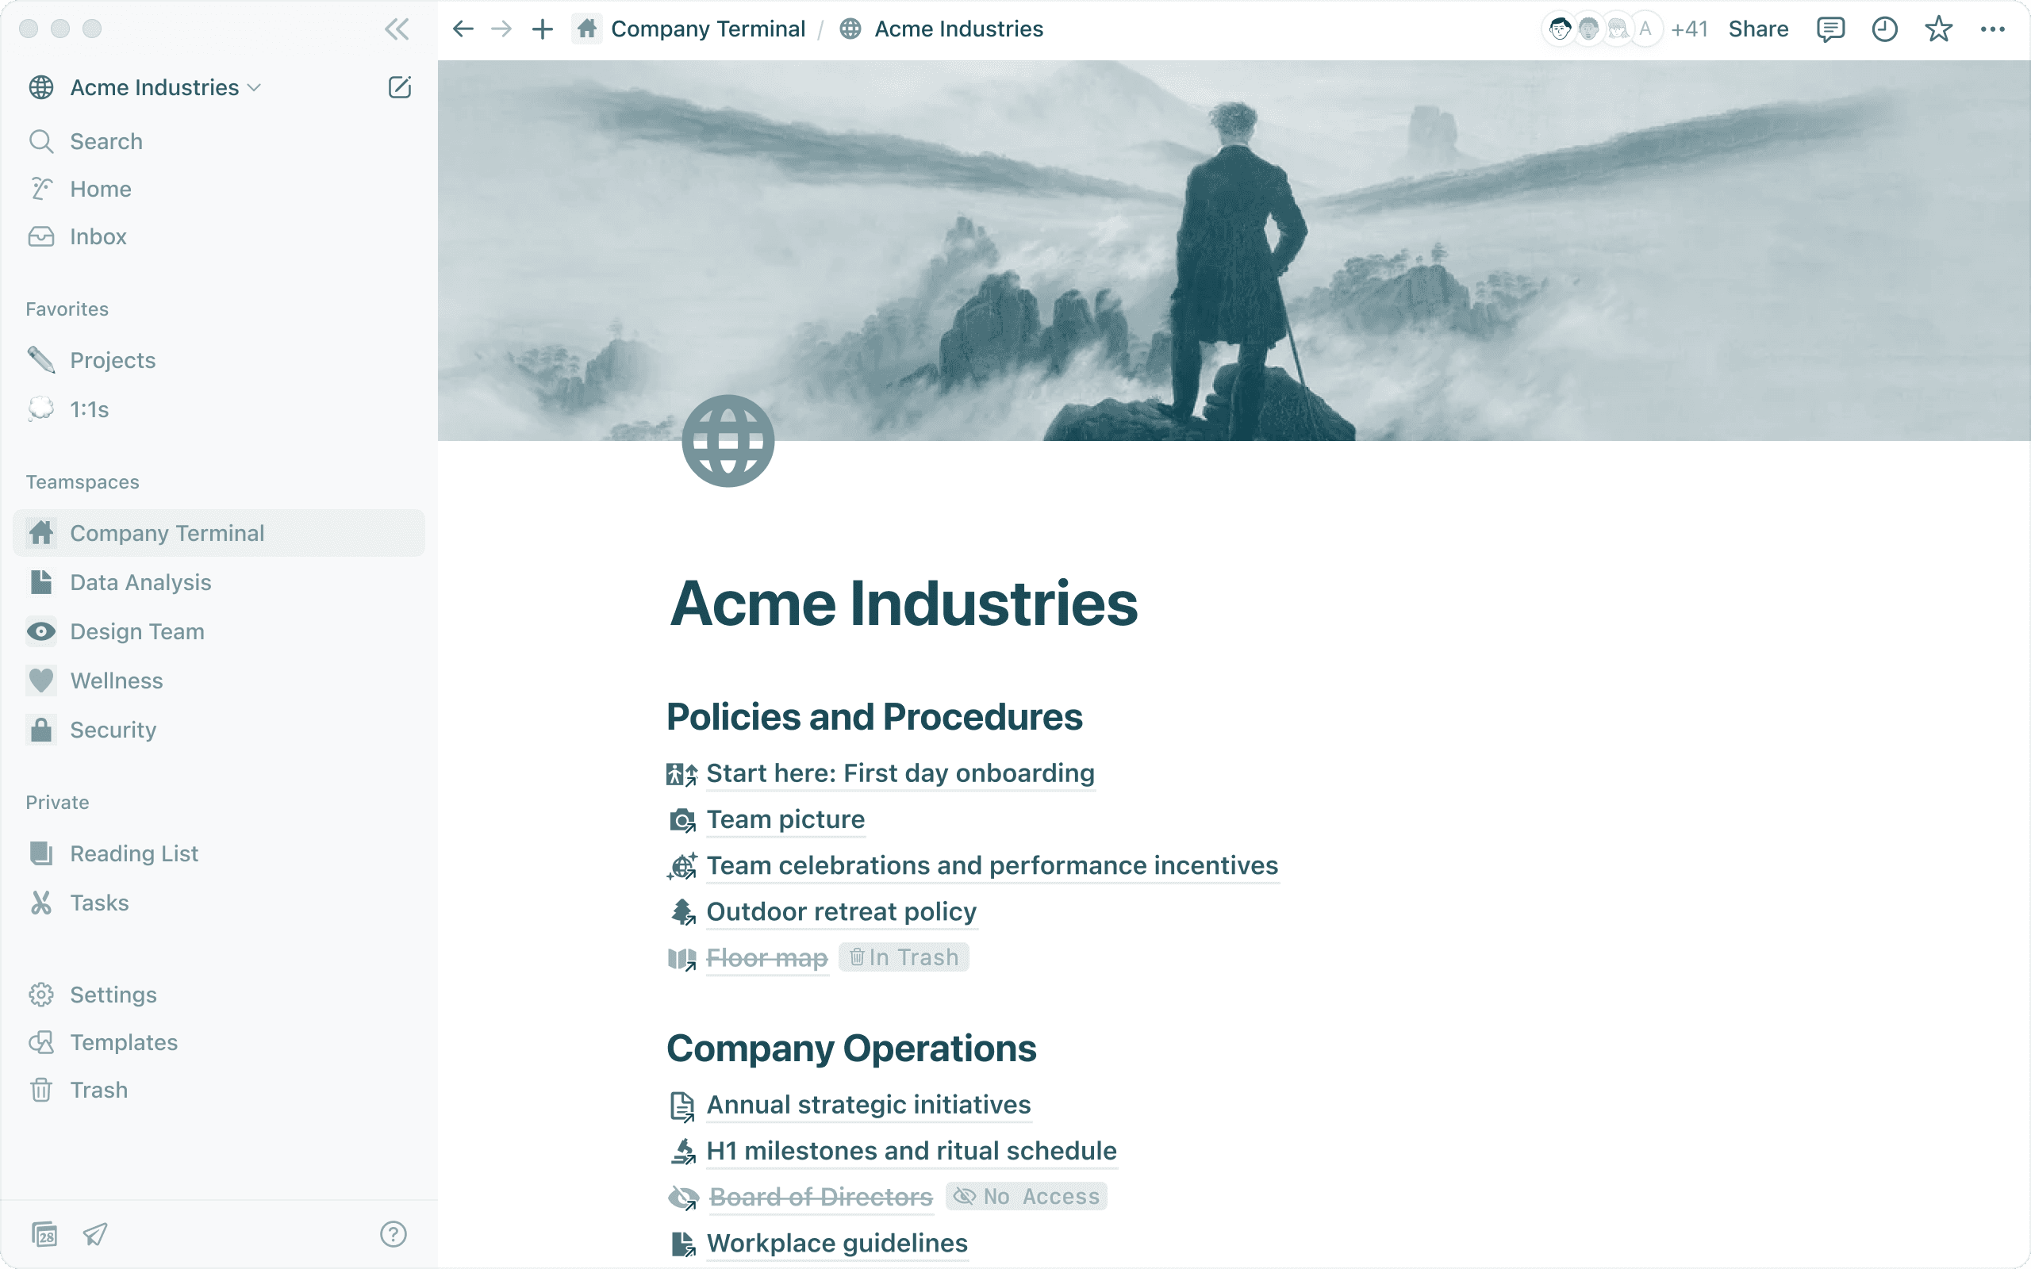Open Search from the sidebar
Image resolution: width=2031 pixels, height=1269 pixels.
tap(105, 141)
